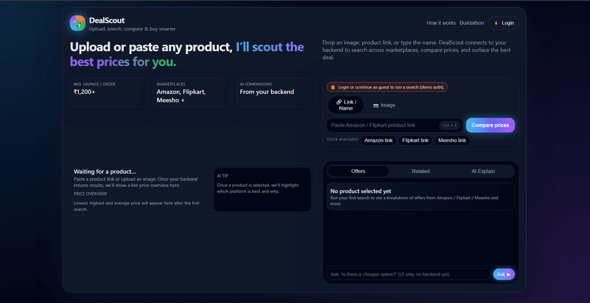Focus the Paste Amazon / Flipkart product link field
The image size is (590, 303).
tap(394, 125)
